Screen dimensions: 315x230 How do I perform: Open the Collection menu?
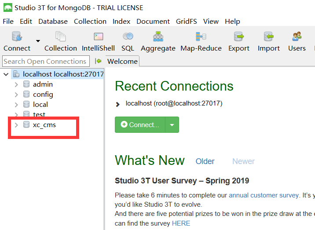point(90,21)
